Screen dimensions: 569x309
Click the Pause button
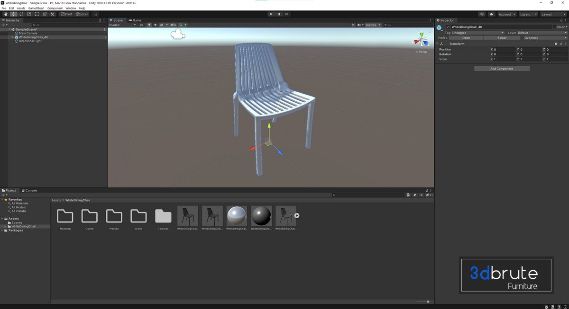point(279,14)
